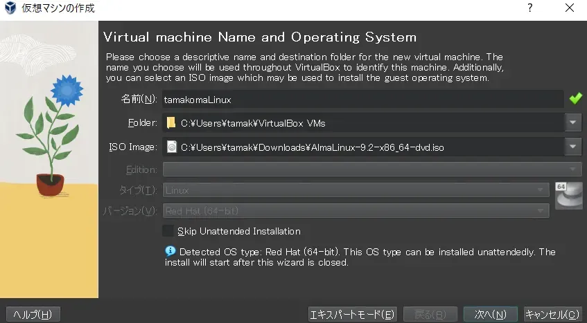Image resolution: width=587 pixels, height=323 pixels.
Task: Enable Skip Unattended Installation checkbox
Action: [x=168, y=231]
